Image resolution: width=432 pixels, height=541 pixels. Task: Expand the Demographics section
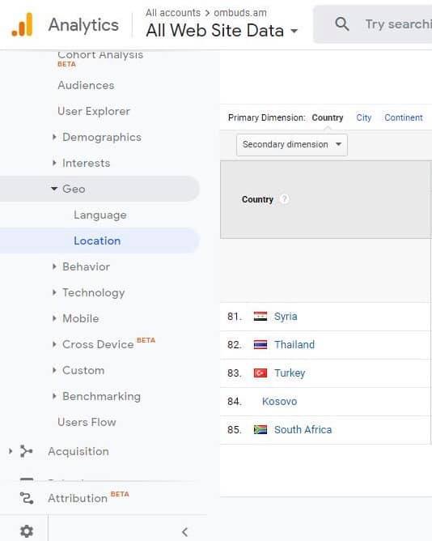[102, 137]
